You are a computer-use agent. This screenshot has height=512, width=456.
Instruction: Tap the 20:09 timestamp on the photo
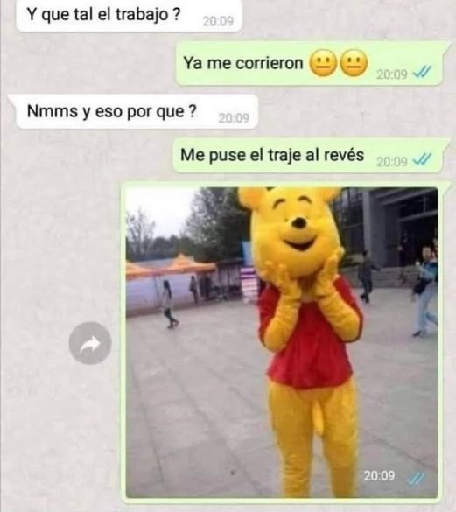(379, 476)
